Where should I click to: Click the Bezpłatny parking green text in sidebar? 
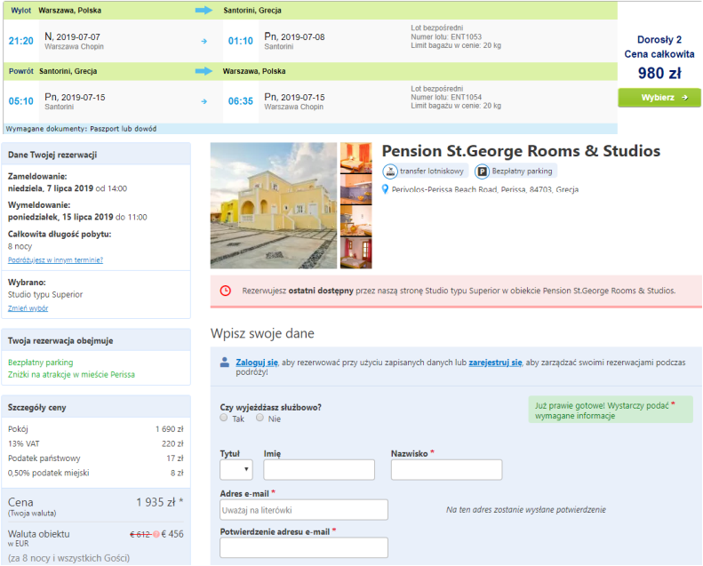[x=40, y=363]
